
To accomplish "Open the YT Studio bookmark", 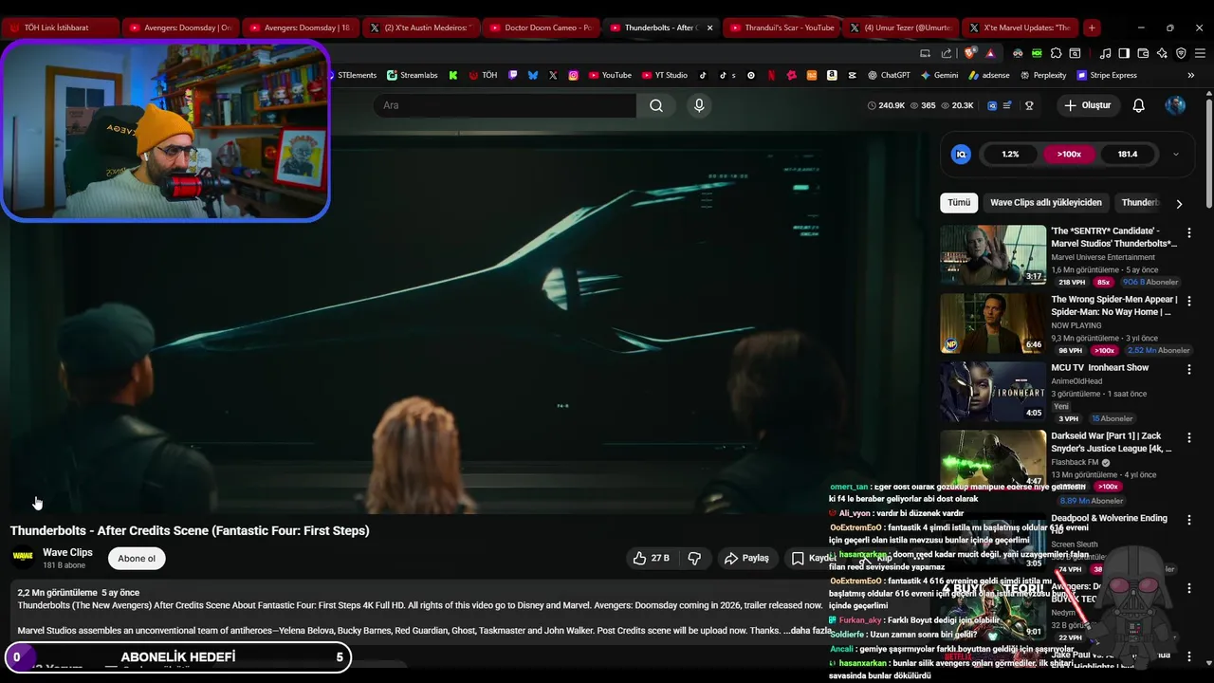I will (664, 75).
